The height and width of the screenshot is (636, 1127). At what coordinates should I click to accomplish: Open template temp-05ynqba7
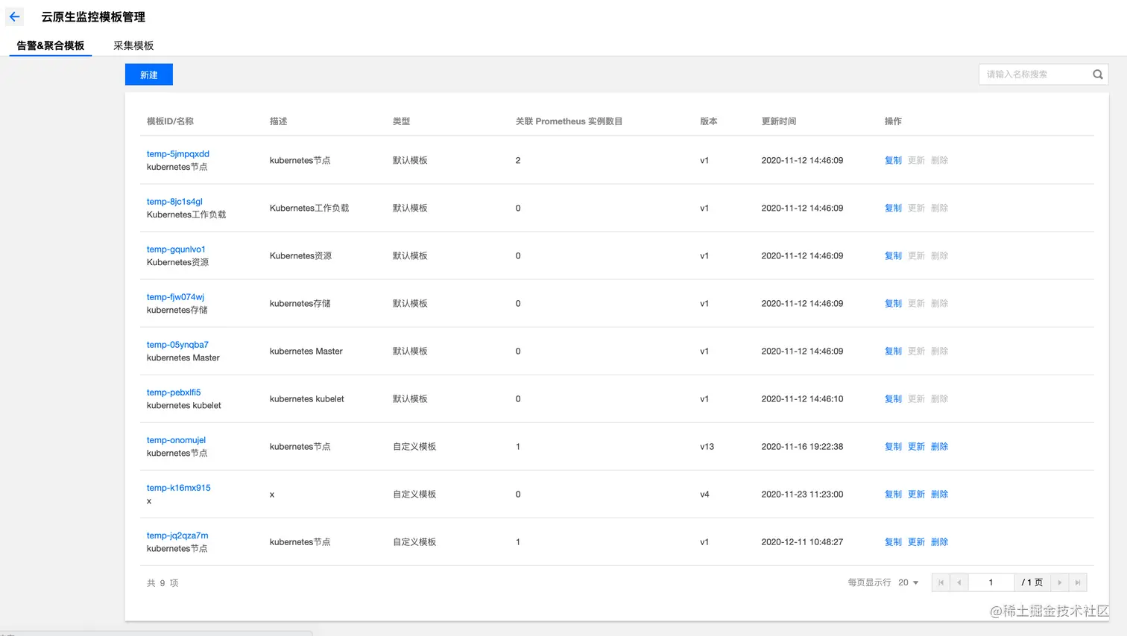point(177,345)
